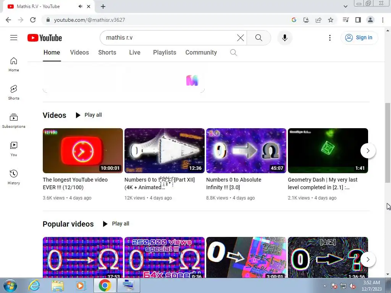Open Numbers 0 to Part XII title

click(x=160, y=184)
